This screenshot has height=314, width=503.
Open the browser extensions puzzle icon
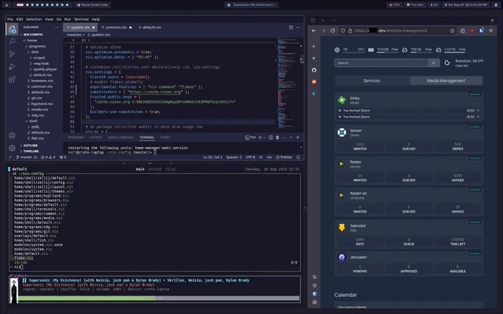tap(462, 31)
